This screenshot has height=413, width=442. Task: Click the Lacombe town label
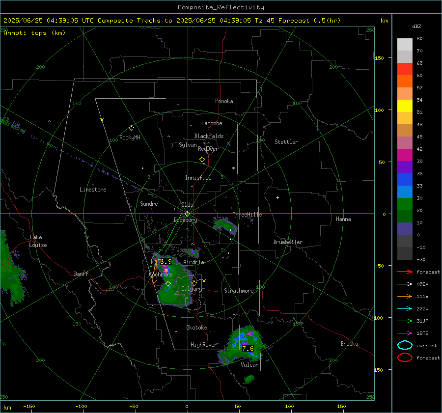[x=212, y=123]
